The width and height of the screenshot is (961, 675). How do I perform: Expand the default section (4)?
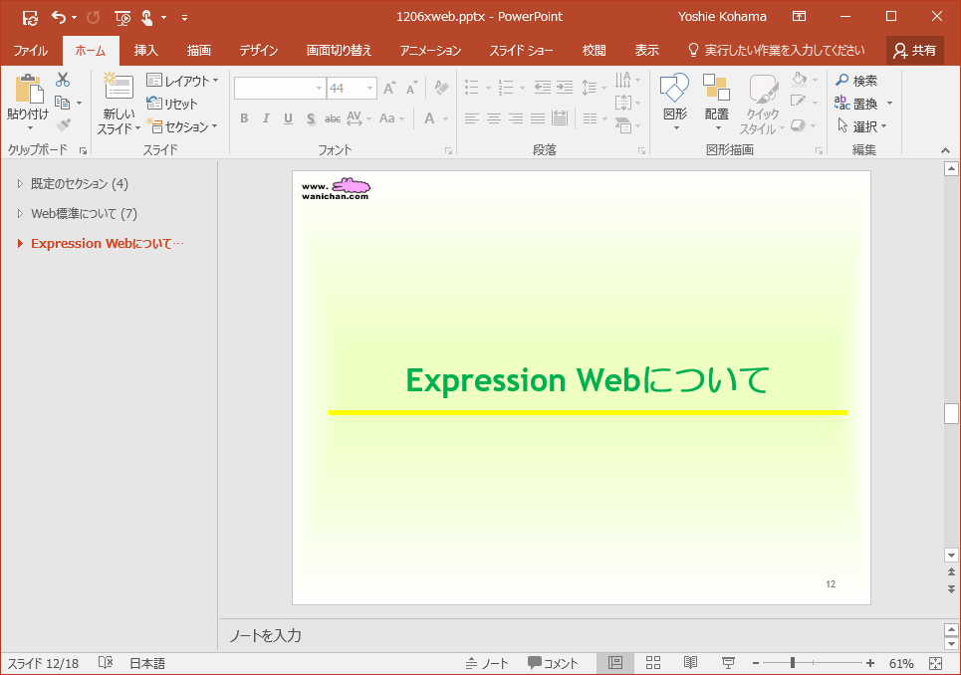point(20,183)
